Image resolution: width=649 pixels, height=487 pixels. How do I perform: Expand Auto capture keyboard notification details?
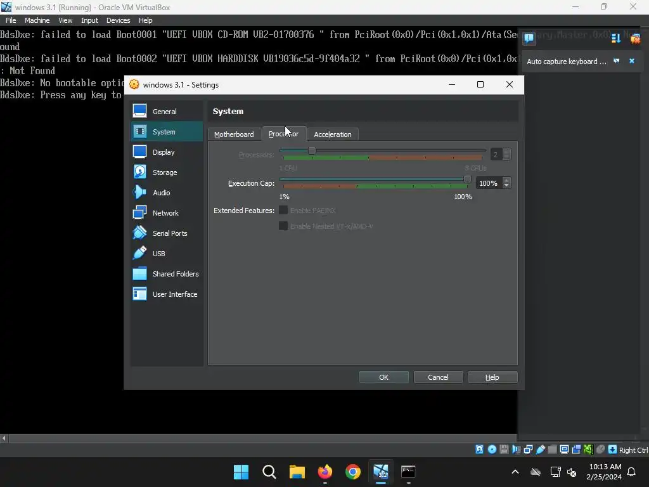616,61
